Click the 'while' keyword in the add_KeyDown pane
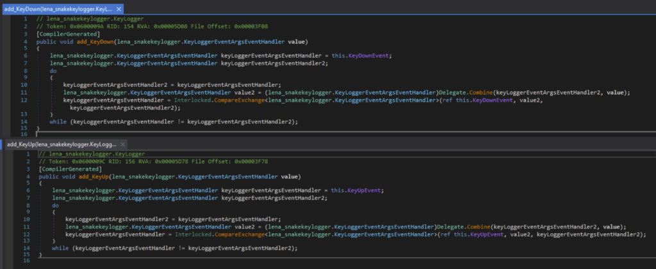This screenshot has height=269, width=656. click(58, 121)
